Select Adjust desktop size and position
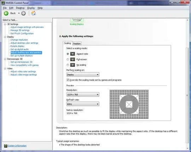Screen dimensions: 191x152 (x=26, y=52)
